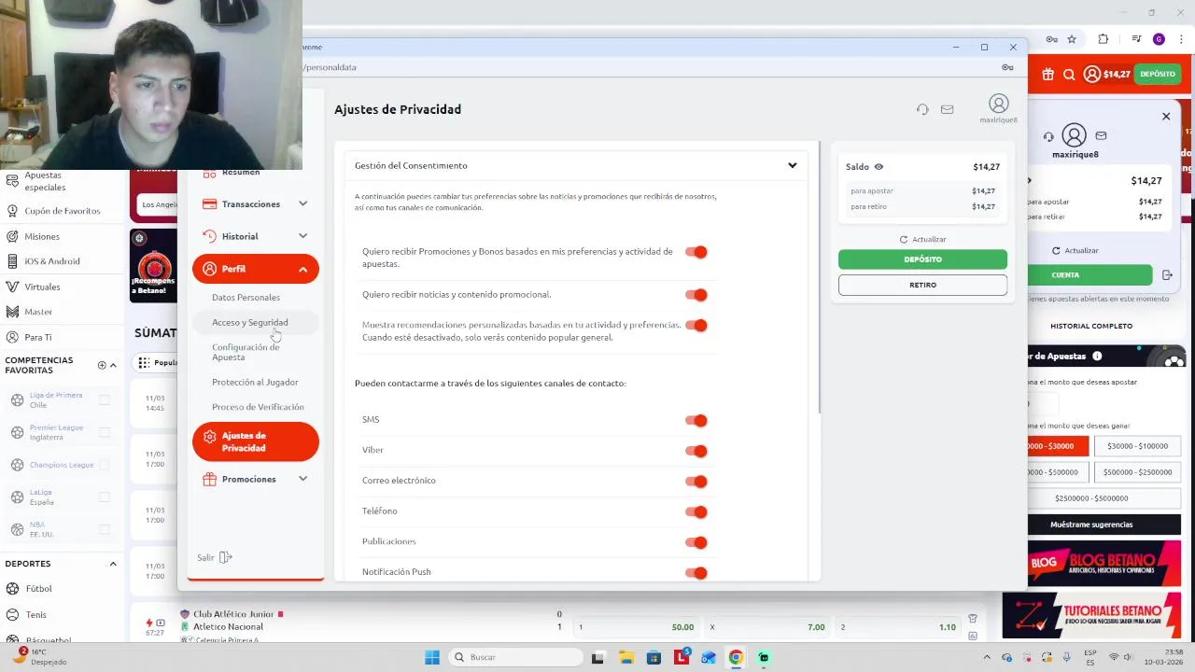Click the gift promotions icon in the Betano header
Image resolution: width=1195 pixels, height=672 pixels.
[x=1047, y=74]
